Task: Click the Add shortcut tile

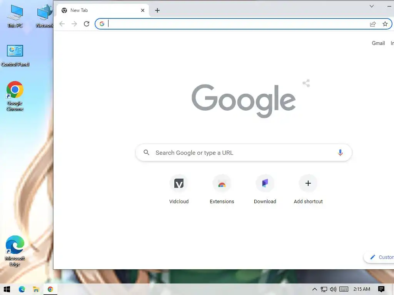Action: click(x=308, y=190)
